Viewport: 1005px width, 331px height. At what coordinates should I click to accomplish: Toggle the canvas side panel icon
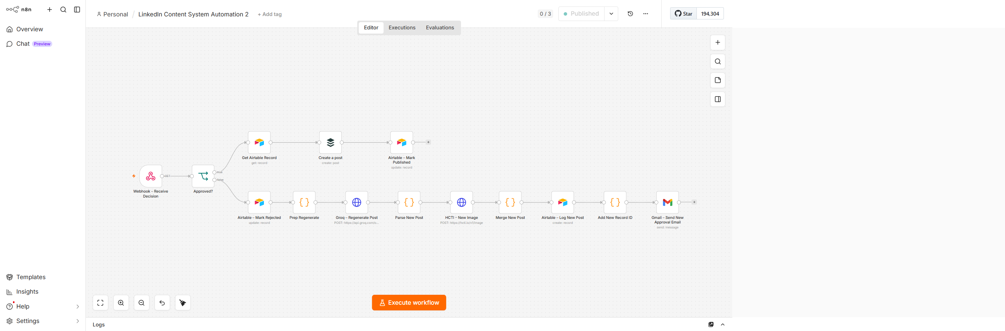(717, 100)
